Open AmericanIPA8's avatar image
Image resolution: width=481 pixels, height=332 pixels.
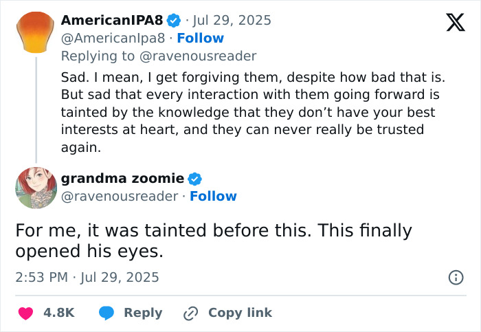[x=34, y=32]
